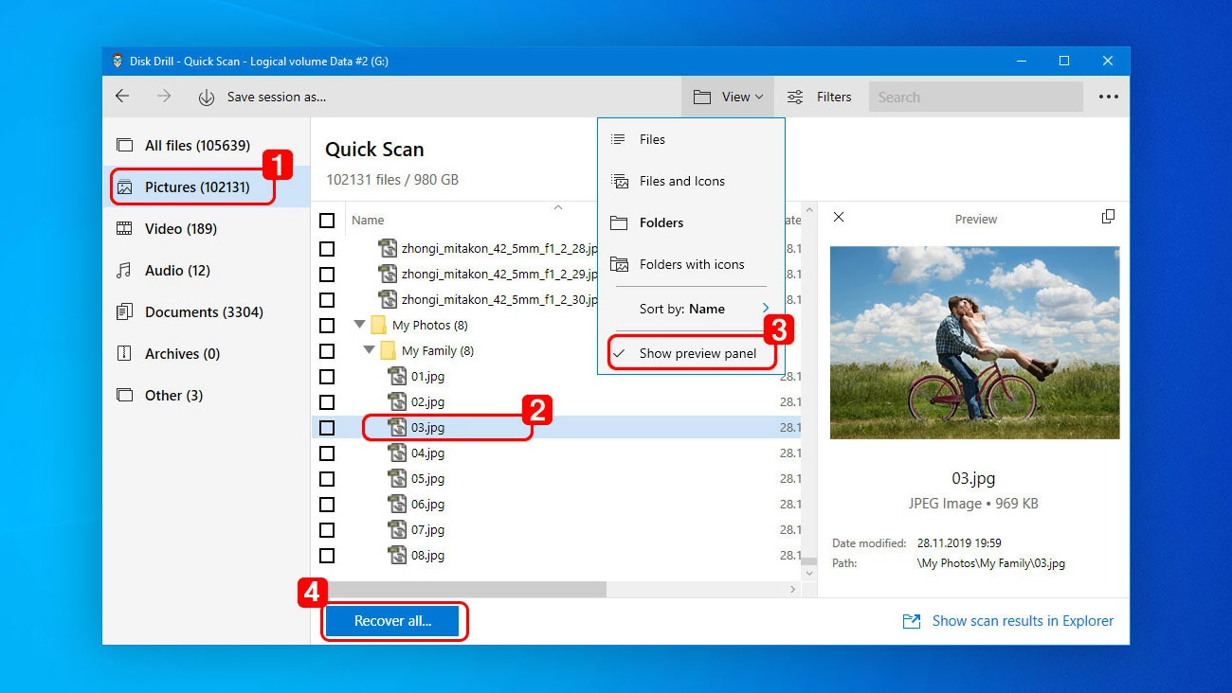Click the Files and Icons view icon

coord(620,181)
